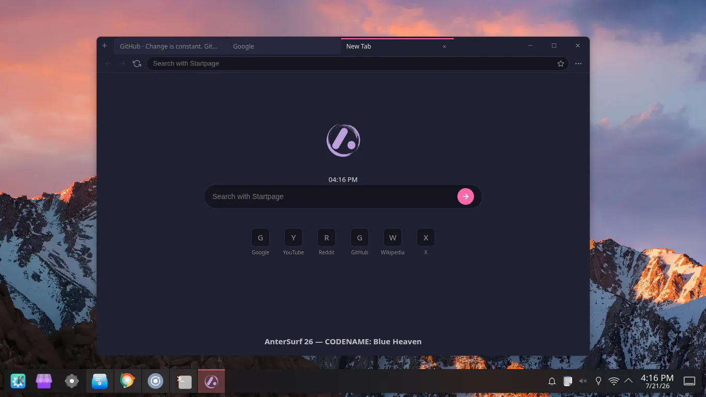Open the GitHub shortcut tile
The image size is (706, 397).
click(360, 238)
